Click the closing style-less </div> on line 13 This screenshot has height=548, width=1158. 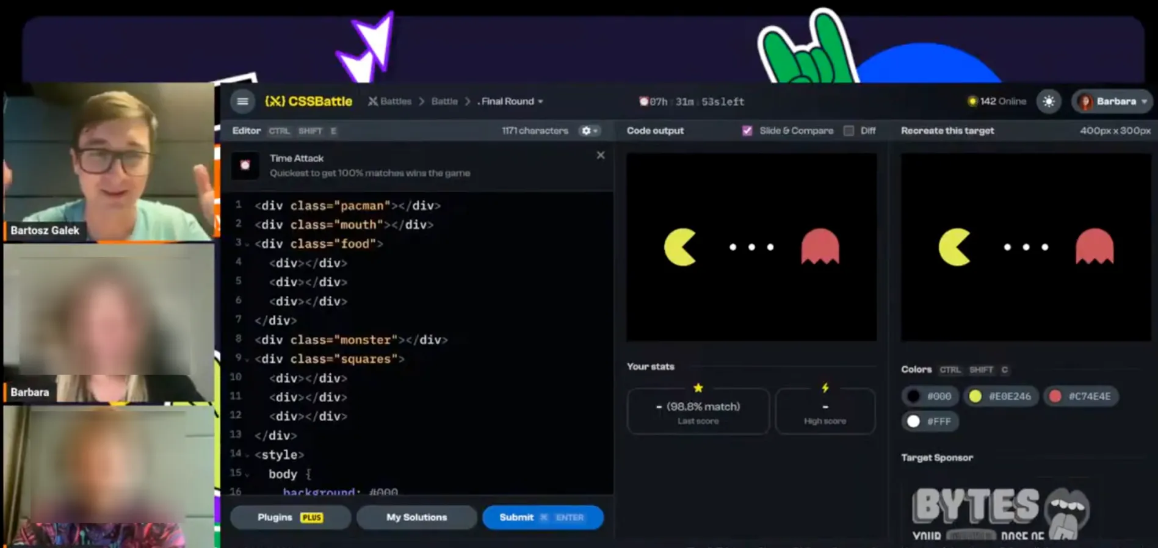click(276, 436)
